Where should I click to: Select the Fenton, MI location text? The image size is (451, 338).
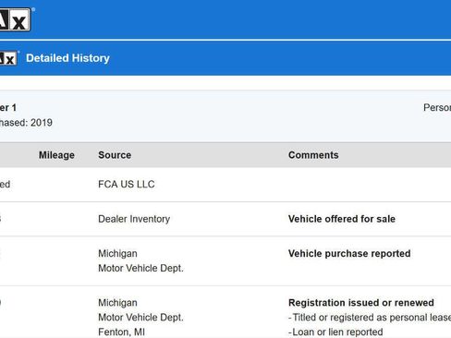tap(121, 332)
